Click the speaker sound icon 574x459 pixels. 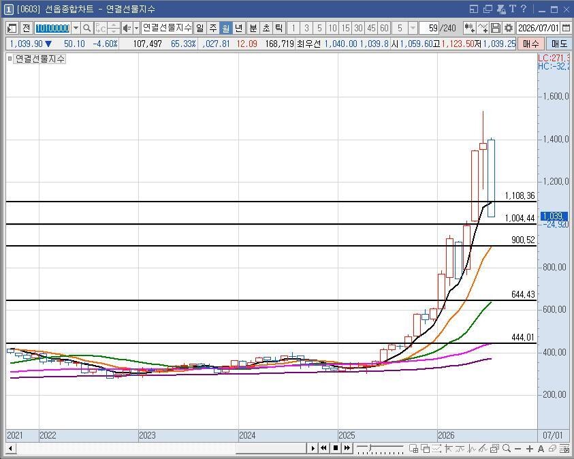[127, 28]
